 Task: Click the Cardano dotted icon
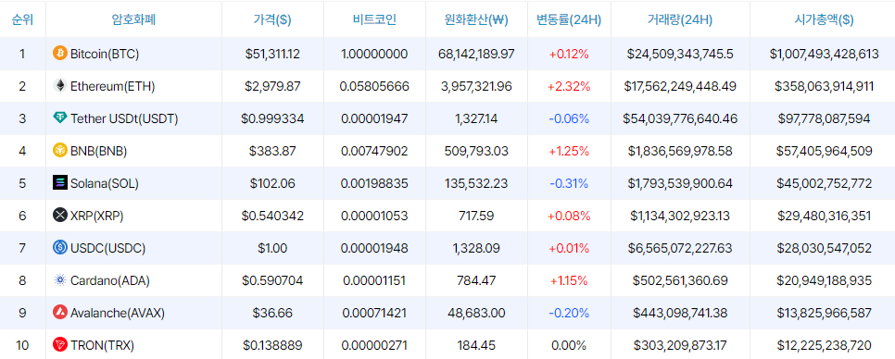tap(60, 280)
